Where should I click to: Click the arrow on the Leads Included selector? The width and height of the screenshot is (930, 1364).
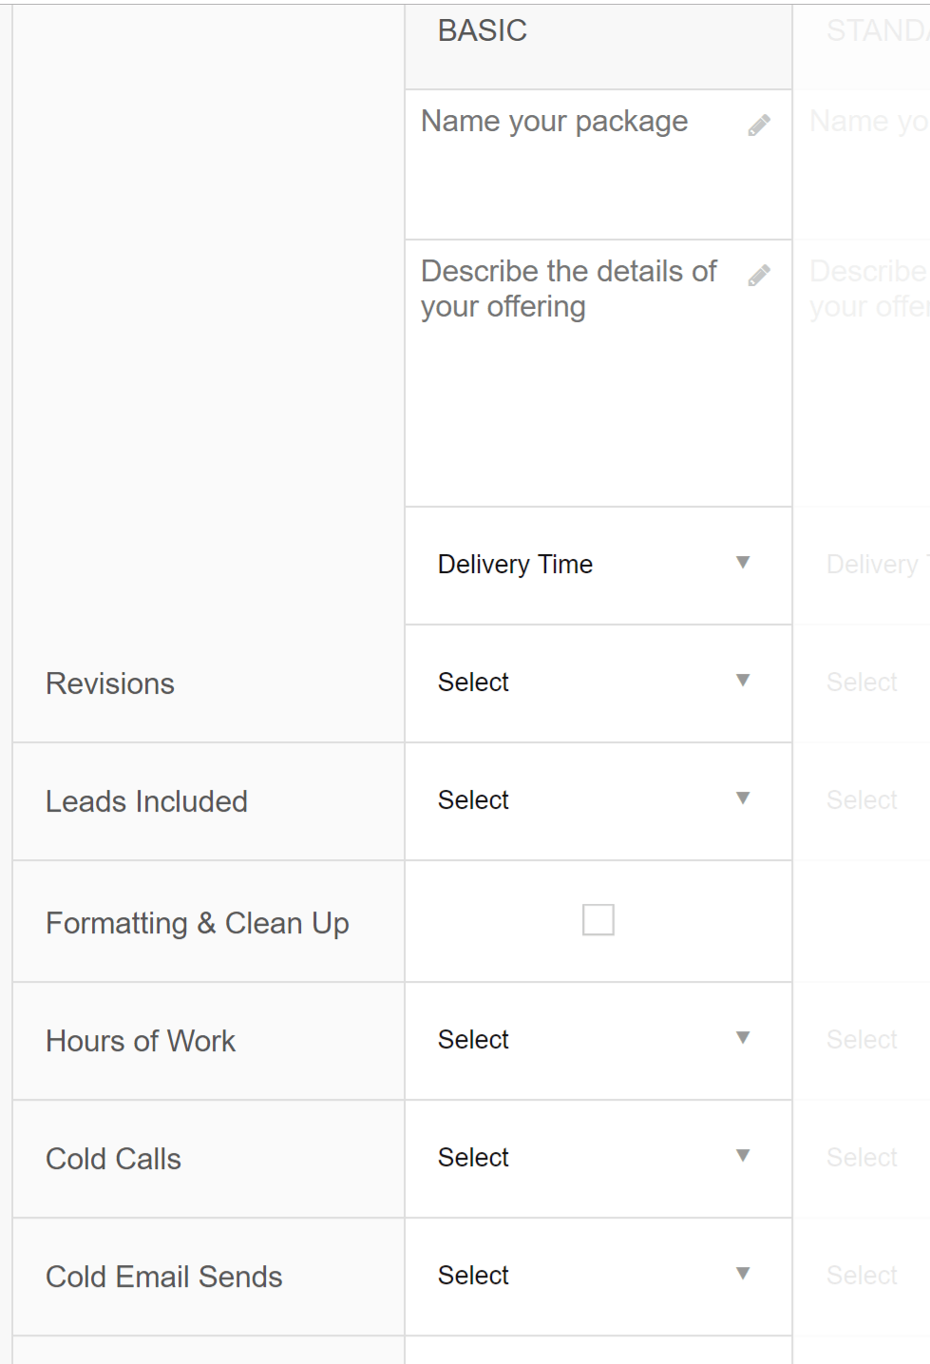pyautogui.click(x=744, y=799)
